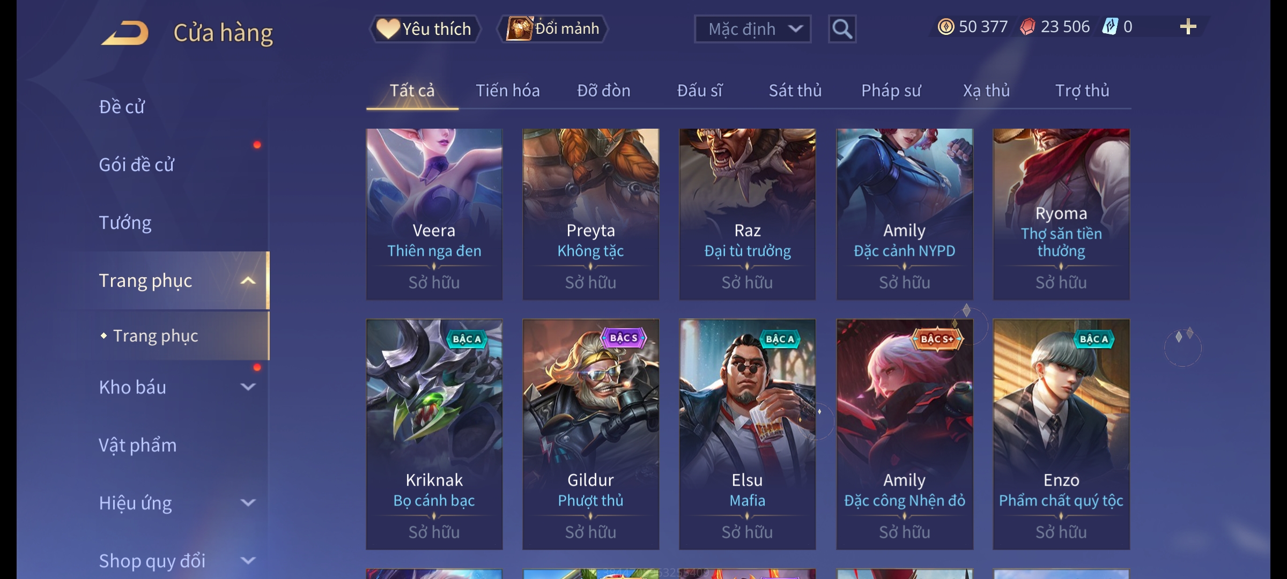Select Amily Đặc công Nhện đỏ skin
Screen dimensions: 1287x579
[x=905, y=434]
